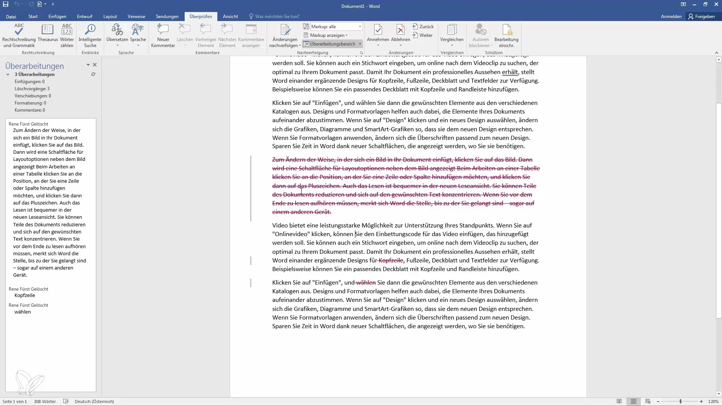Launch Intelligente Suche
This screenshot has height=406, width=722.
click(90, 36)
